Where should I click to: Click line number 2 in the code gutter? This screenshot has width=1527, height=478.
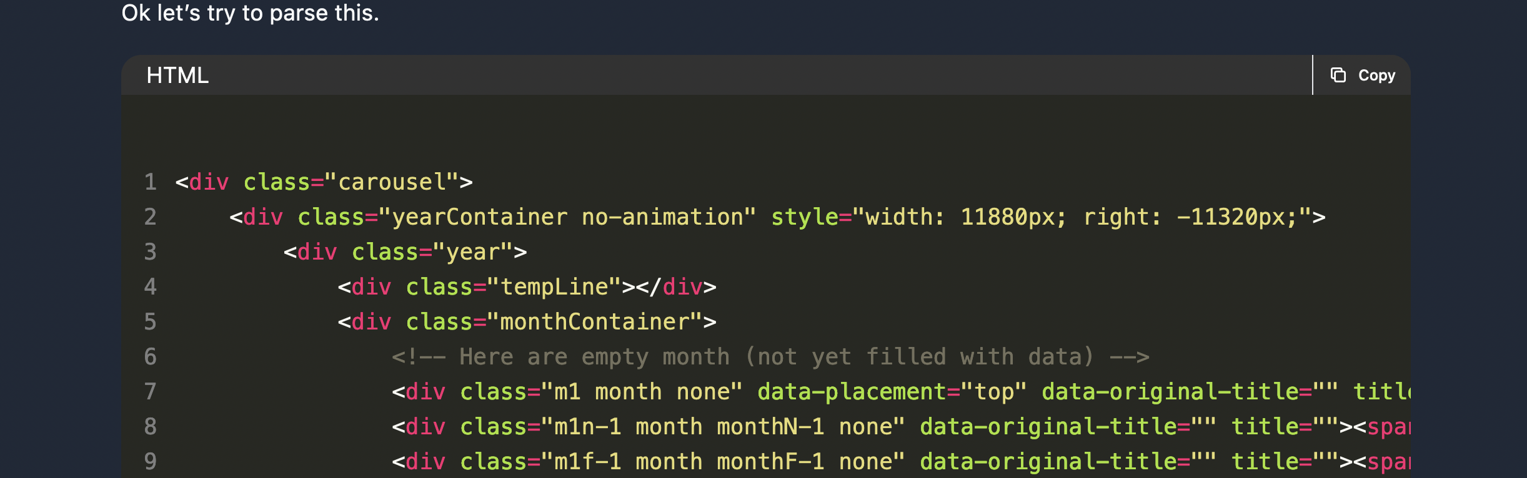151,217
